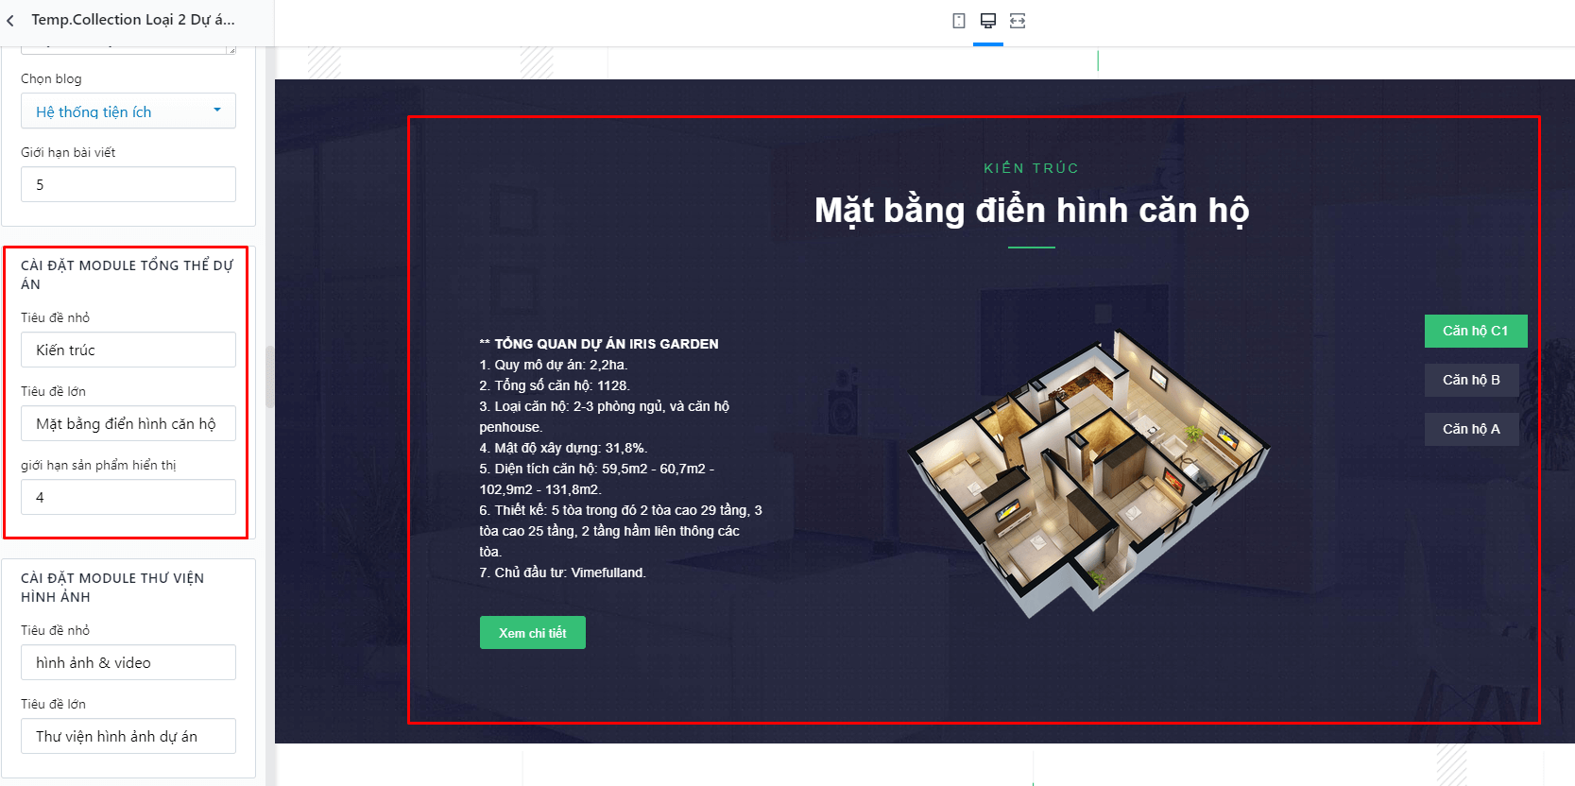The image size is (1575, 786).
Task: Click the Chủ đầu tư: Vimefulland line
Action: coord(562,572)
